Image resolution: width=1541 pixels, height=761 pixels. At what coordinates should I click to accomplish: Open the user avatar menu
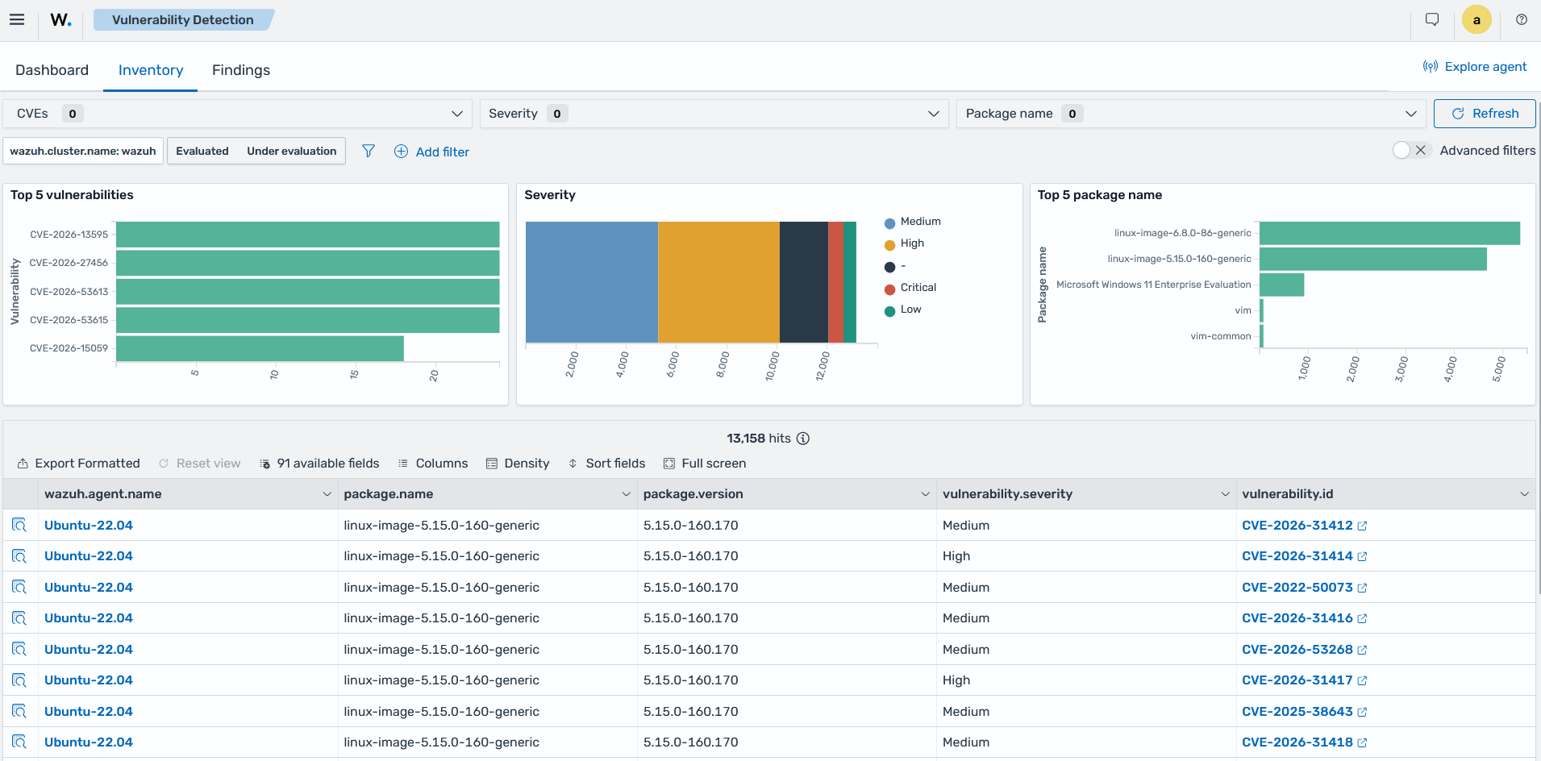(x=1476, y=20)
